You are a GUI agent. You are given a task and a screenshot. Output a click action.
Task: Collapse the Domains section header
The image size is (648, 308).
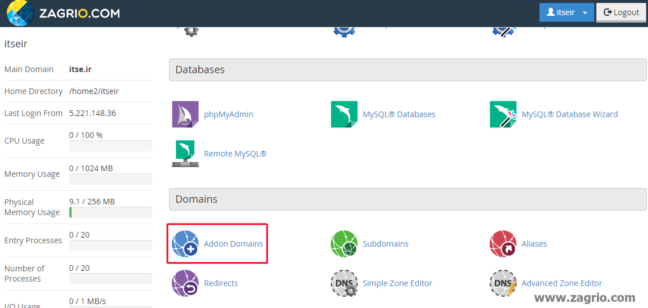[x=407, y=199]
